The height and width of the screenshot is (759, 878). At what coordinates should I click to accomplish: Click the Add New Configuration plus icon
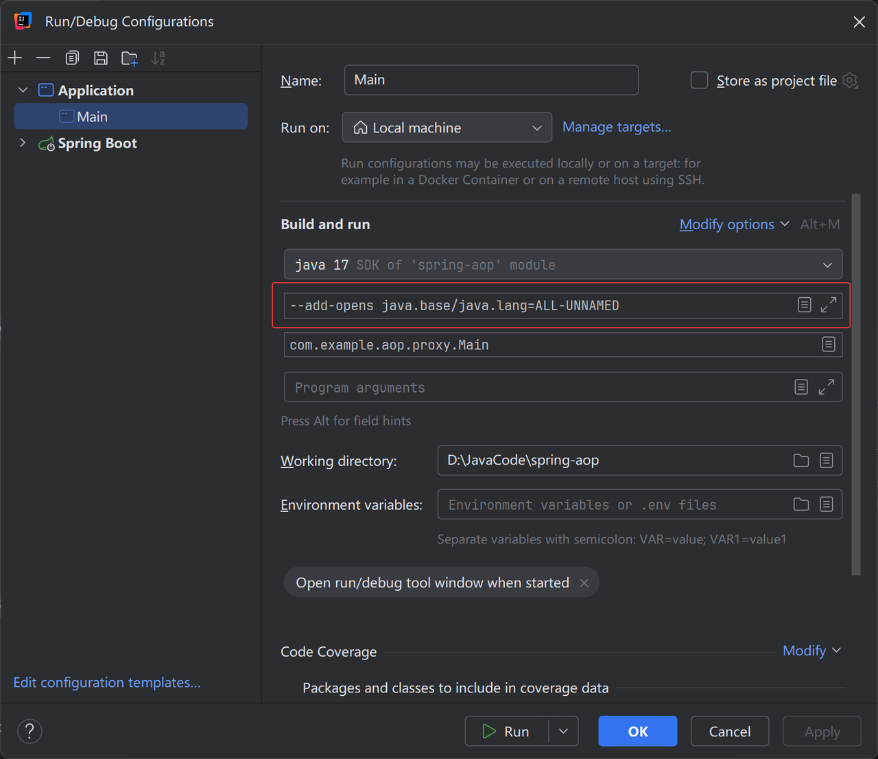point(15,58)
